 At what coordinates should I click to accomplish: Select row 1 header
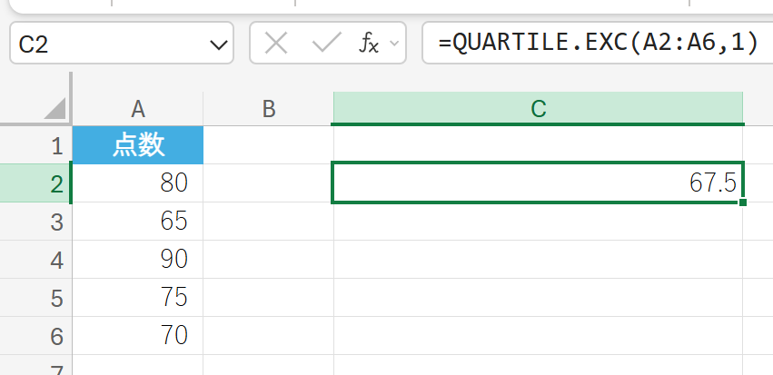[x=55, y=145]
